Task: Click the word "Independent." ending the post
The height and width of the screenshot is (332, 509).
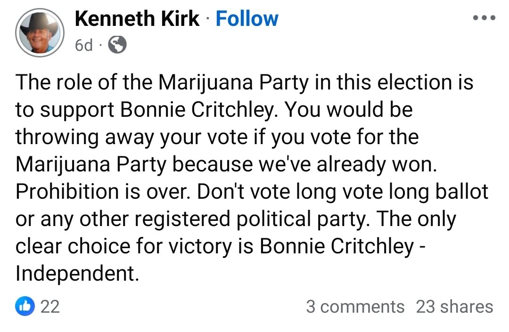Action: (77, 274)
